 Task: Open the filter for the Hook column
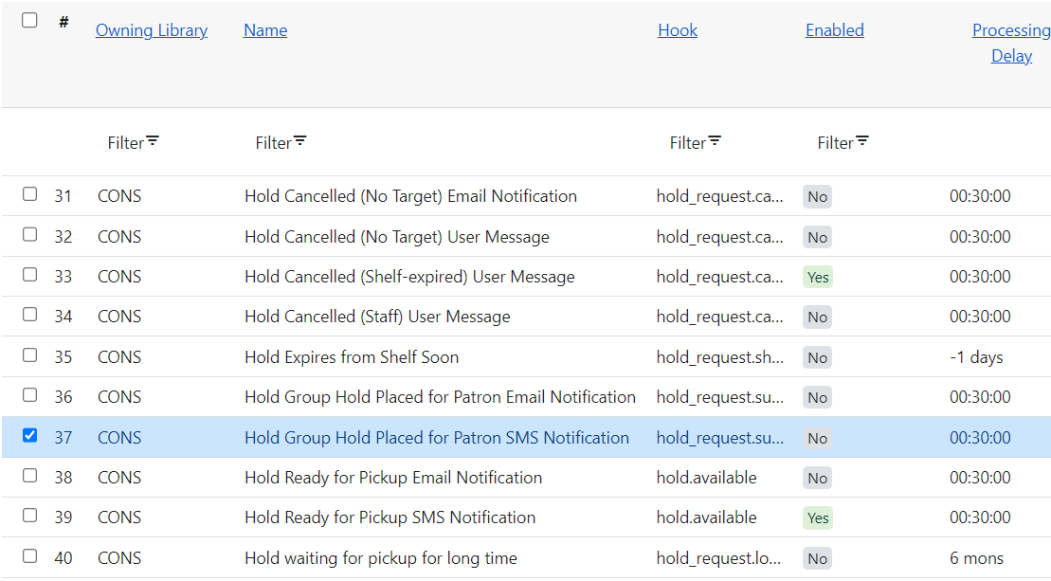[694, 142]
